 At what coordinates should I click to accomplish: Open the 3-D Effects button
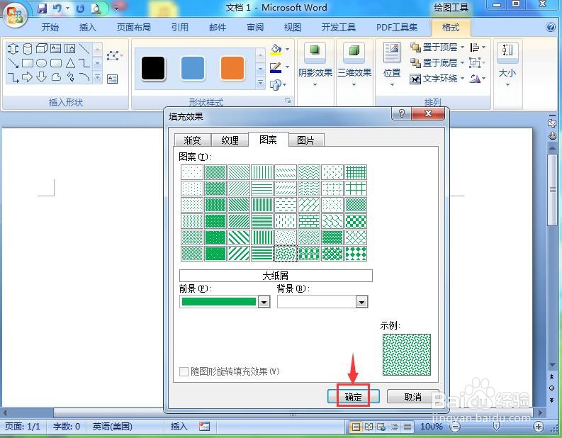(x=354, y=64)
